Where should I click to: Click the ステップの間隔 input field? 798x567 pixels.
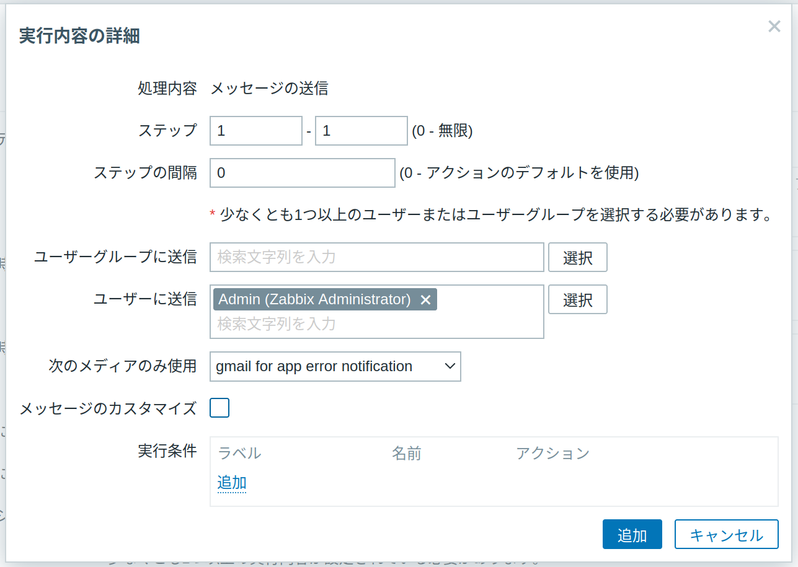point(302,173)
